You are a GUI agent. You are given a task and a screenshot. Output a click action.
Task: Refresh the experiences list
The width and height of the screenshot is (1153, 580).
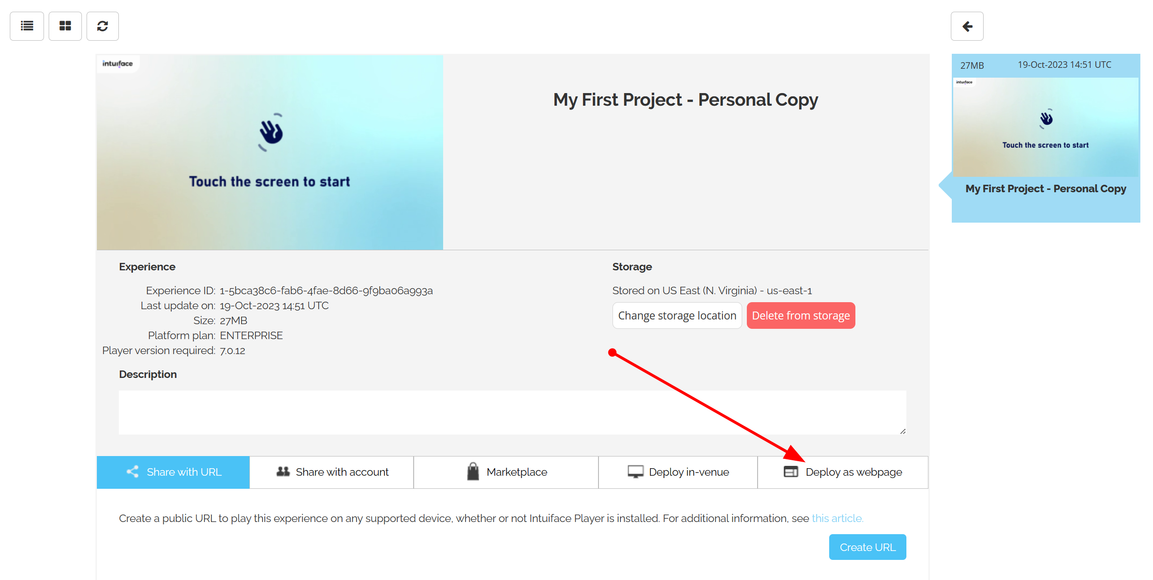pos(102,26)
